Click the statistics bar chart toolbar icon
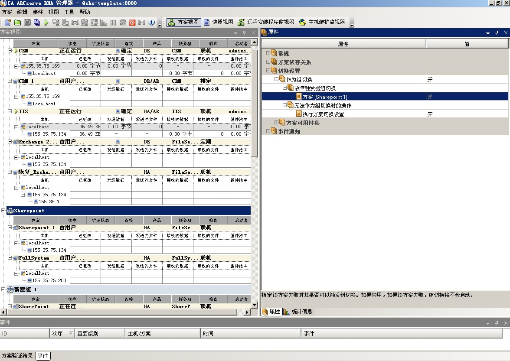 (x=104, y=23)
